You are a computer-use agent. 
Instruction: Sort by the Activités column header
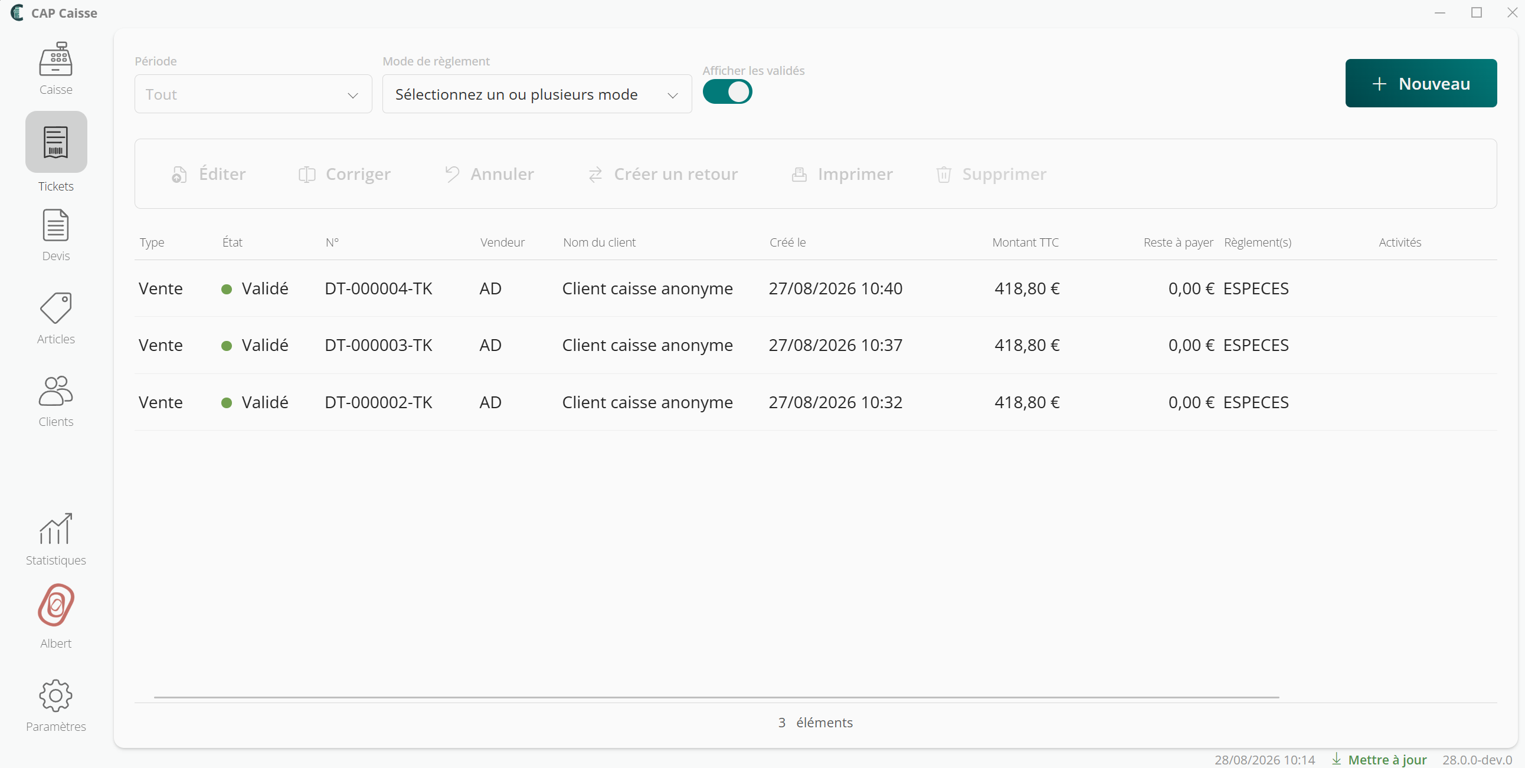1399,242
